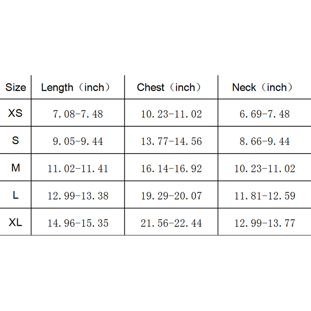This screenshot has height=311, width=311.
Task: Click the XS chest value 10.23-11.02
Action: click(171, 114)
